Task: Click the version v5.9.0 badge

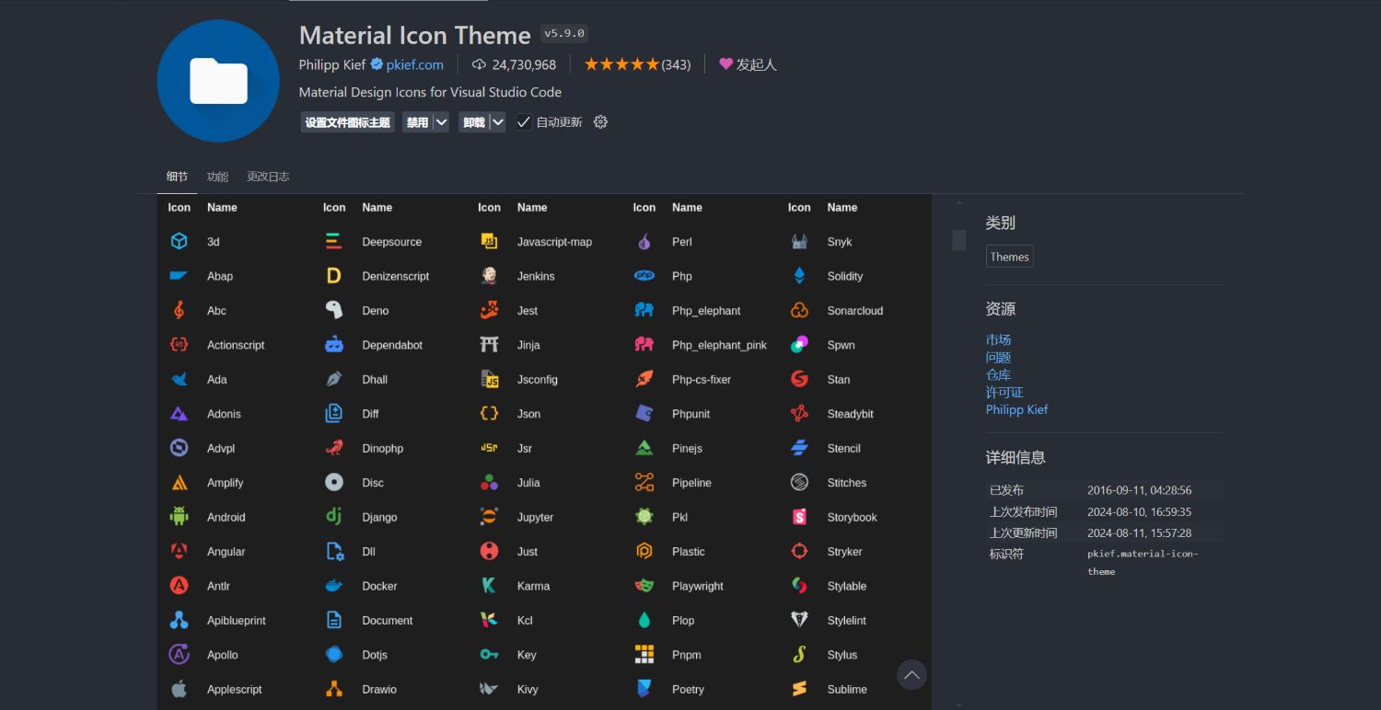Action: pos(564,33)
